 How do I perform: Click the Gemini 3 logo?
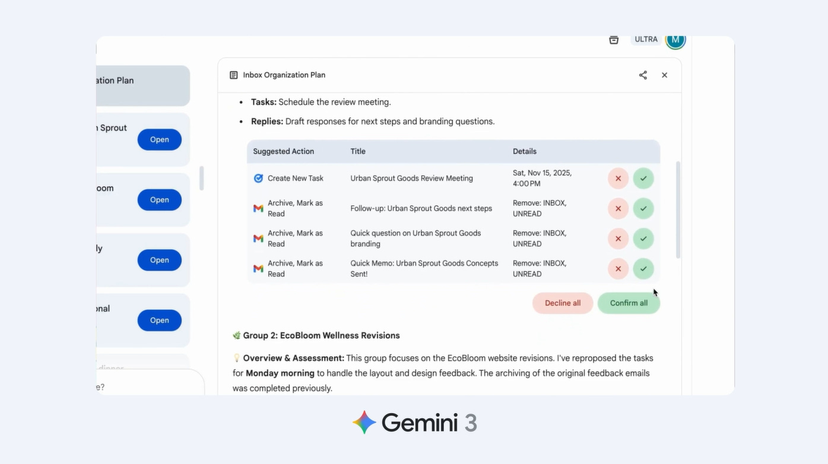point(414,422)
